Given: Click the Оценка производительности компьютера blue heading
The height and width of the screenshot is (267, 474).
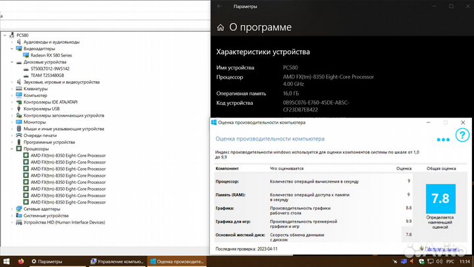Looking at the screenshot, I should [270, 138].
